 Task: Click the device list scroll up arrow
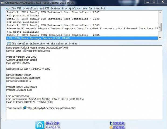click(x=160, y=13)
